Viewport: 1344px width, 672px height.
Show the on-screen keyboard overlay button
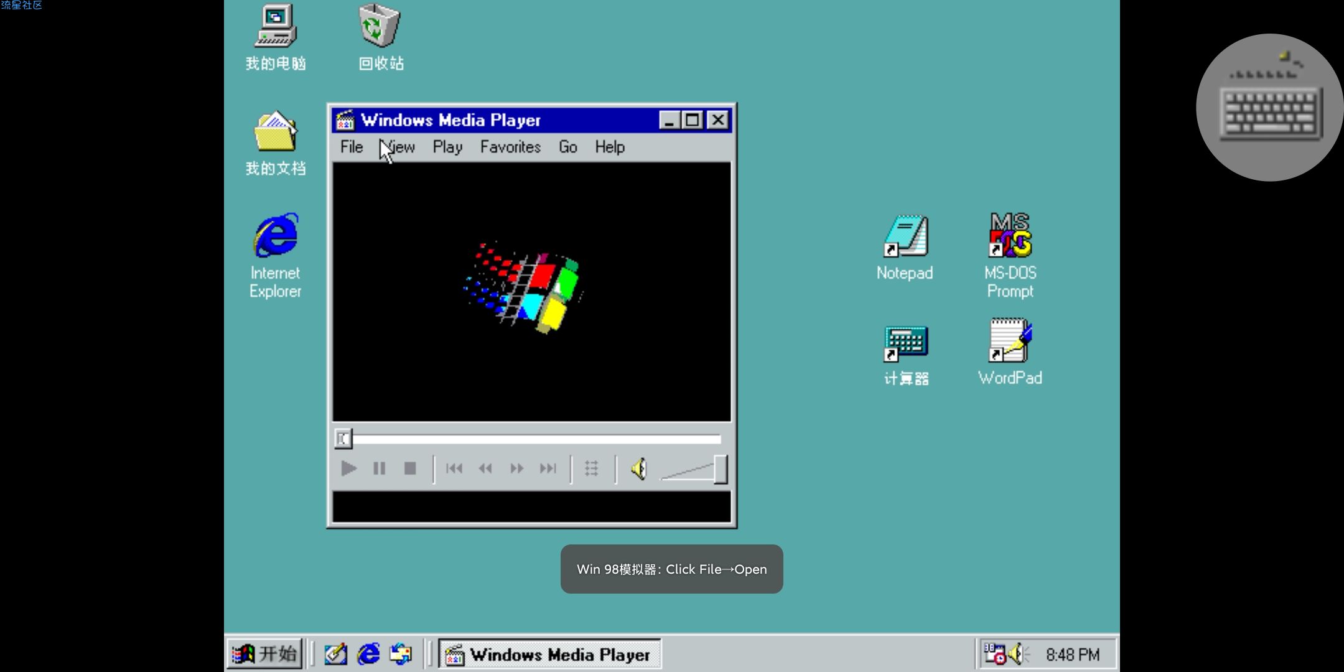click(1269, 107)
